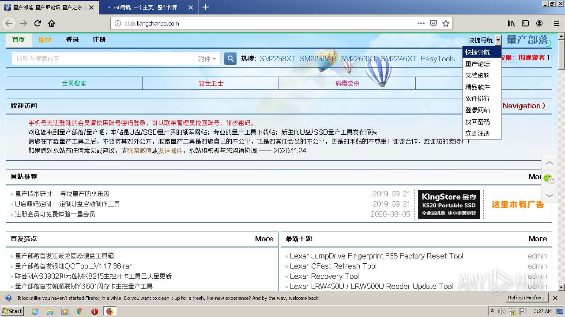The height and width of the screenshot is (317, 565).
Task: Open the 全网搜索 tab link
Action: tap(74, 83)
